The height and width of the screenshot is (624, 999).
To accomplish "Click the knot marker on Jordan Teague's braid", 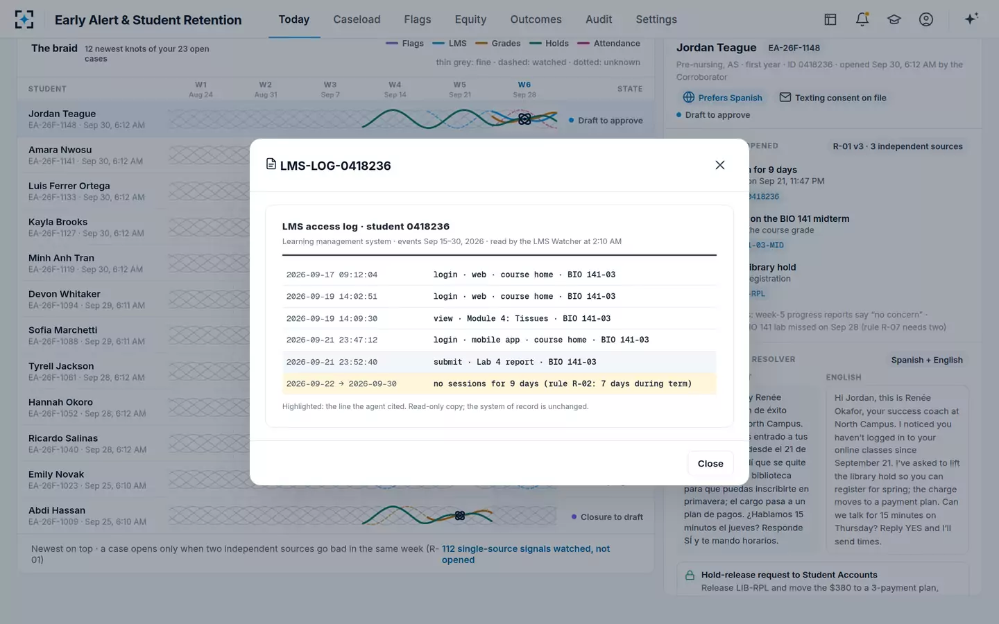I will click(525, 119).
